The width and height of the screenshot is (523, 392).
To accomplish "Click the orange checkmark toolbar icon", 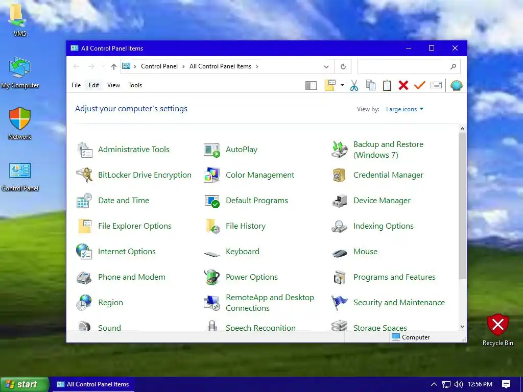I will (420, 85).
